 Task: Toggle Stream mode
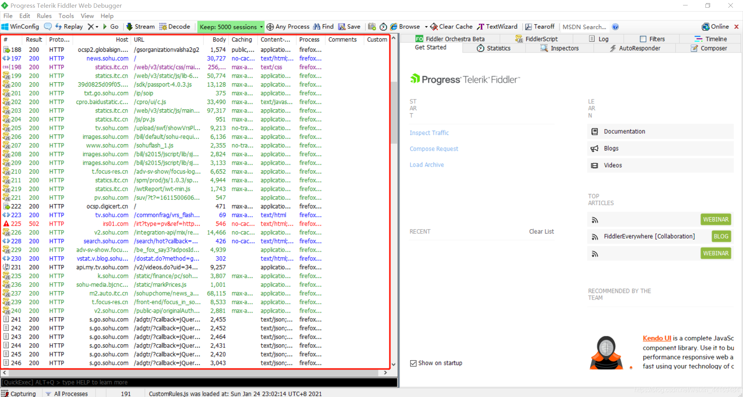[x=140, y=27]
